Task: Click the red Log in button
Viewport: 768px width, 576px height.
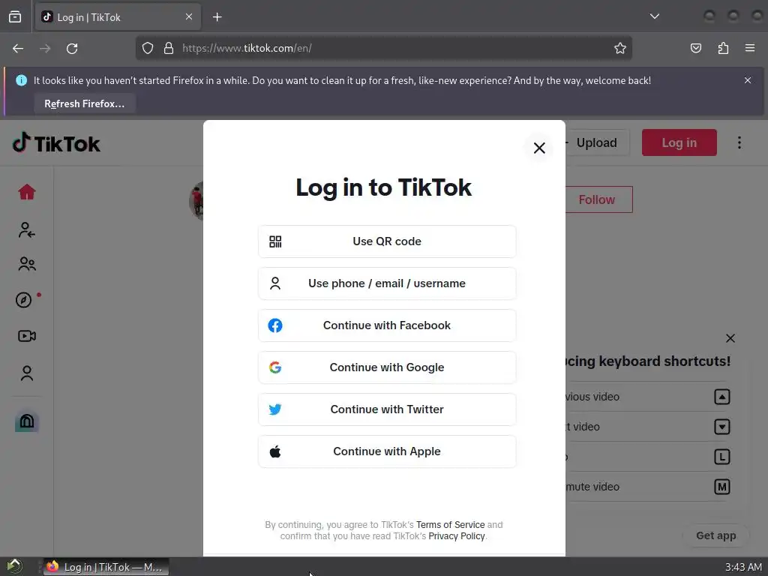Action: pos(679,142)
